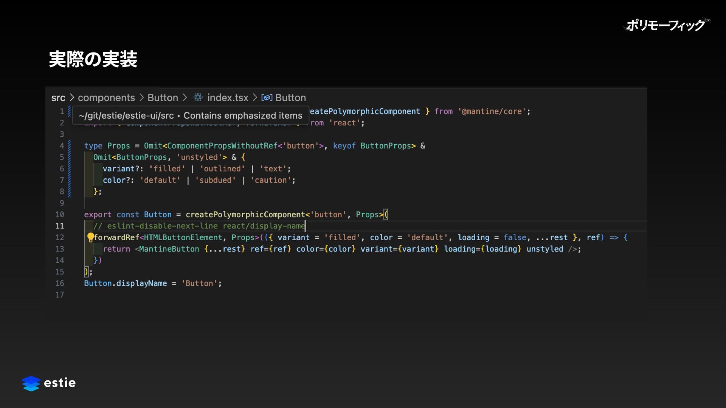Viewport: 726px width, 408px height.
Task: Click the blue change marker at line 4
Action: coord(69,146)
